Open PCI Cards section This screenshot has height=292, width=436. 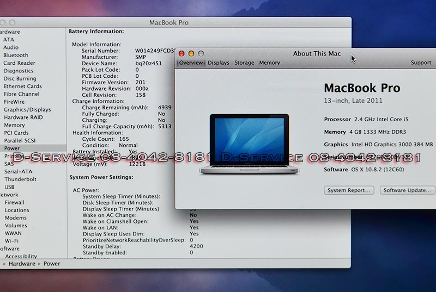(16, 133)
